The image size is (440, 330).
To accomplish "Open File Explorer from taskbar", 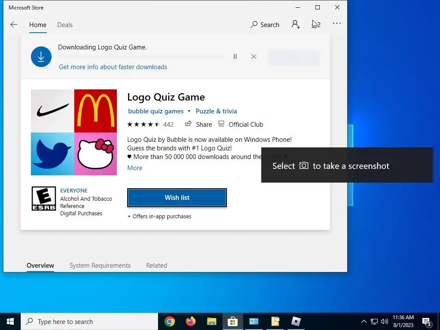I will (211, 321).
